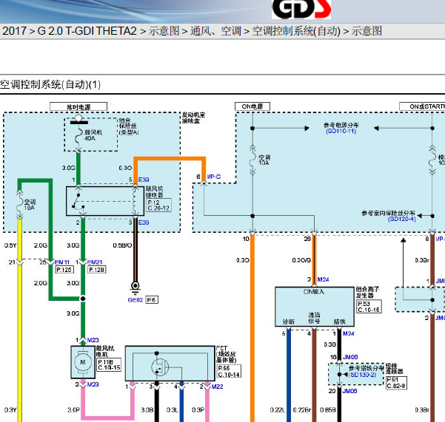The width and height of the screenshot is (445, 422).
Task: Click the 常时电源 label box
Action: 78,106
